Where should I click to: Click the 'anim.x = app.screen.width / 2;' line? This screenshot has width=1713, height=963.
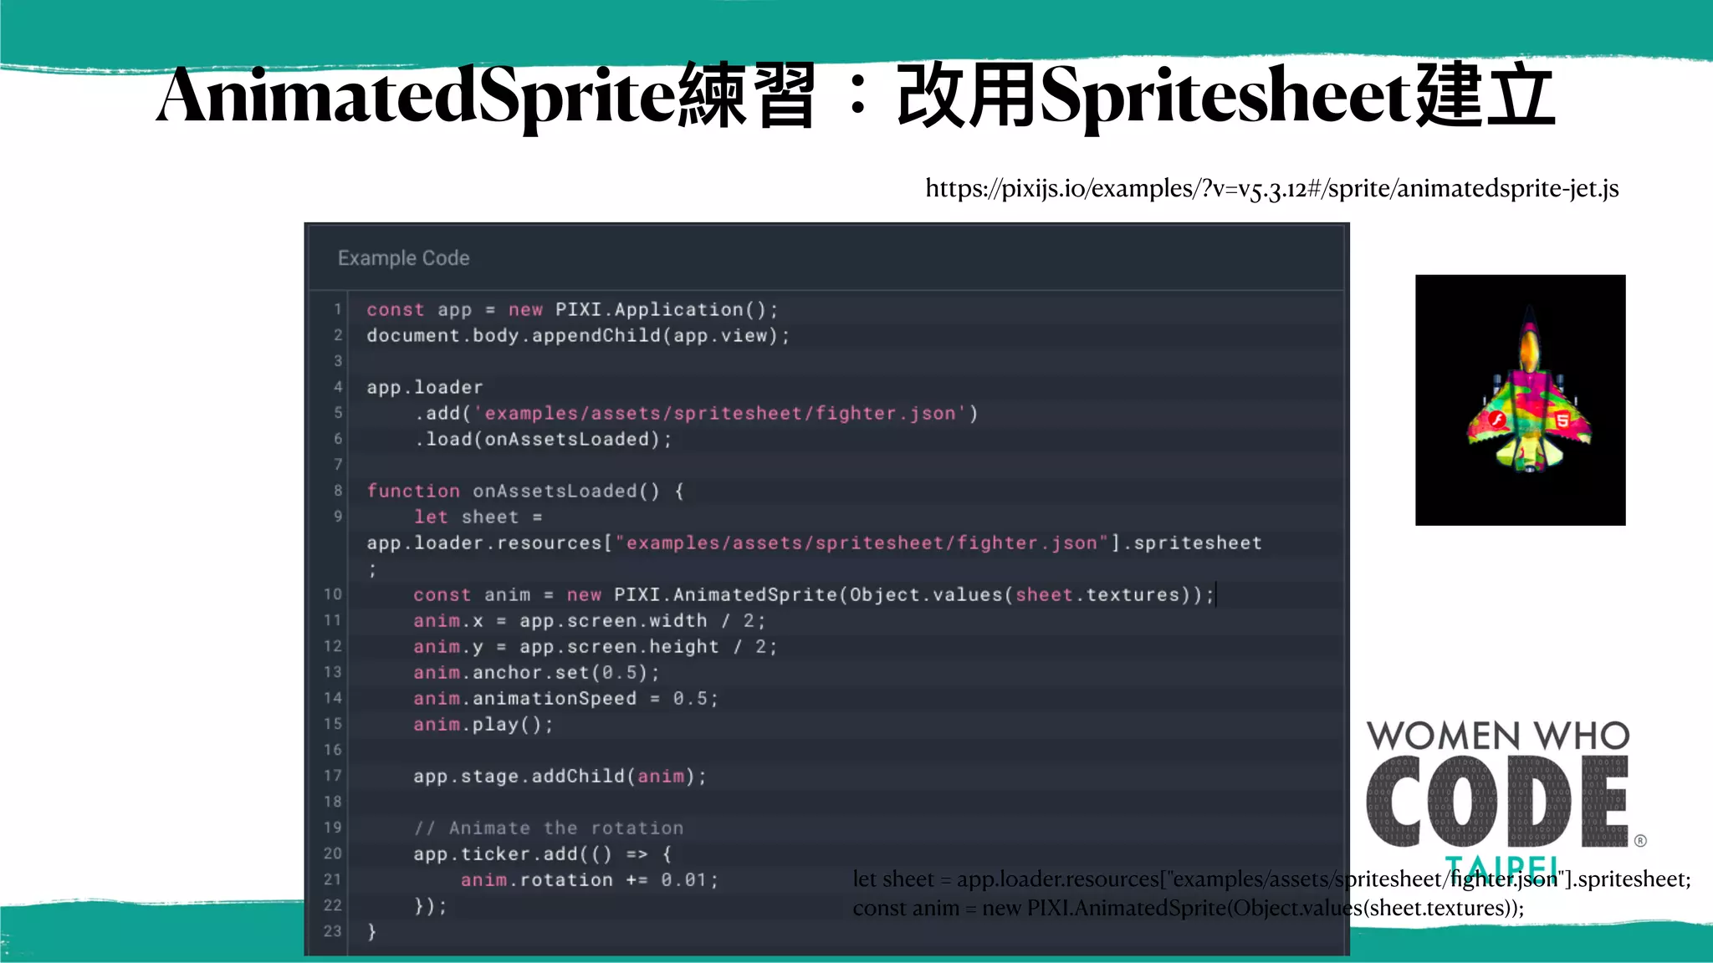[589, 621]
